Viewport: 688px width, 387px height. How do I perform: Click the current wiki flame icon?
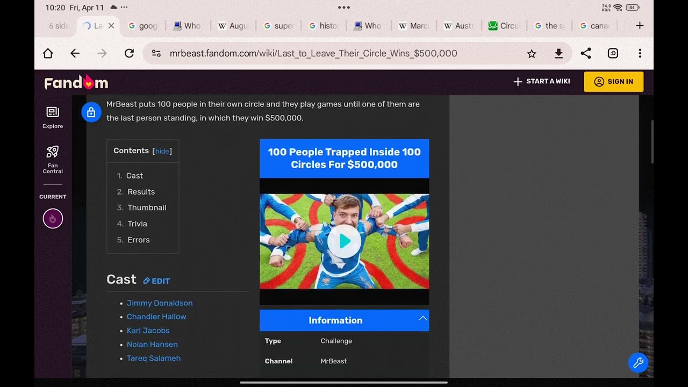[x=53, y=219]
